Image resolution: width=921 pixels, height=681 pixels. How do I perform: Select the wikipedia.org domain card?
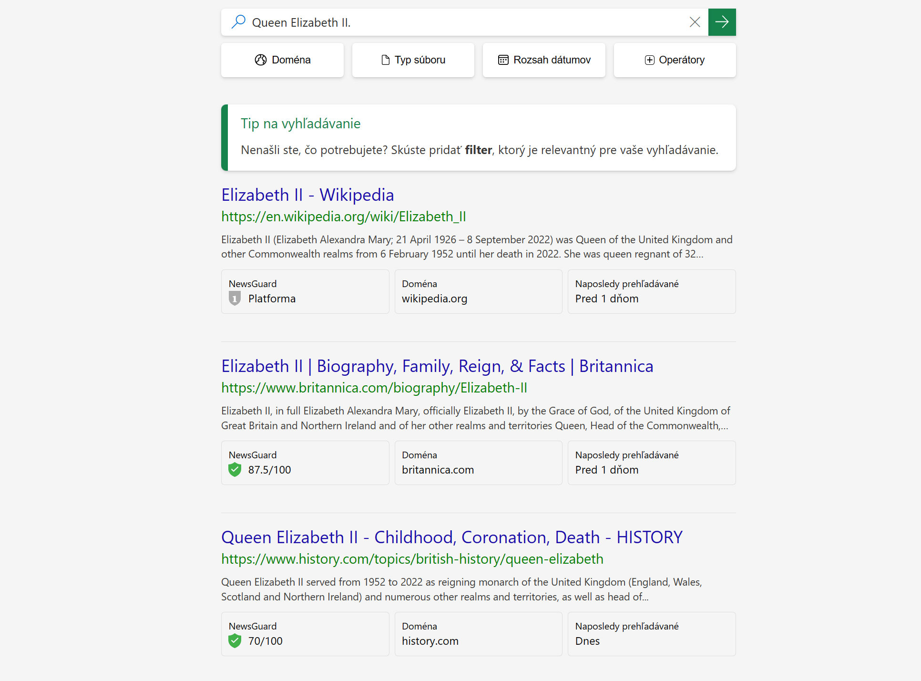point(479,291)
